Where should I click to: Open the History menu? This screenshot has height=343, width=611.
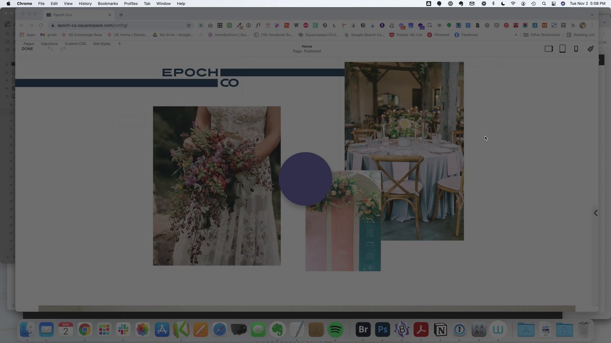click(x=85, y=3)
